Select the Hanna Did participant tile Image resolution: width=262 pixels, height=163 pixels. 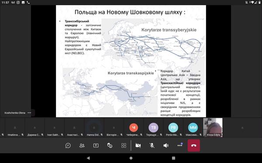pyautogui.click(x=94, y=127)
